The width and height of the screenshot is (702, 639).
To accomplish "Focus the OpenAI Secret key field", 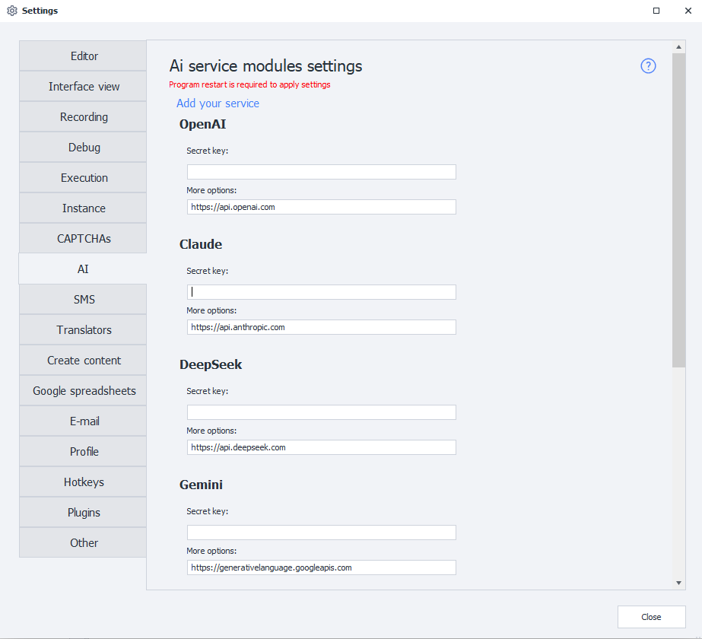I will [x=322, y=172].
